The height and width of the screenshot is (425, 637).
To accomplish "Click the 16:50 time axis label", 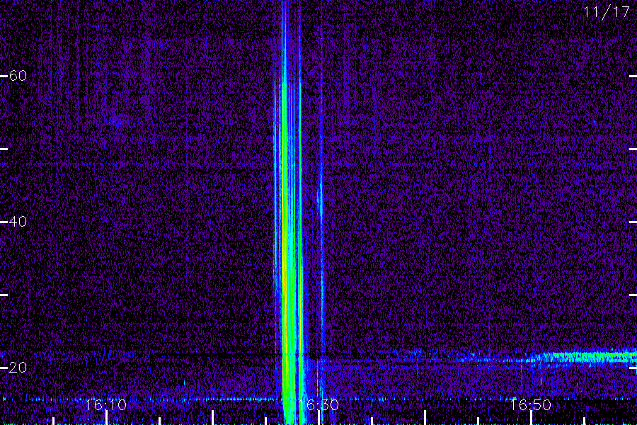I will [x=530, y=405].
